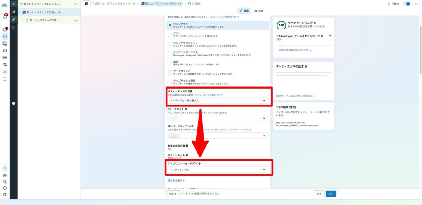Open the コンバージョンイベント dropdown
Viewport: 422px width, 205px height.
pyautogui.click(x=218, y=135)
